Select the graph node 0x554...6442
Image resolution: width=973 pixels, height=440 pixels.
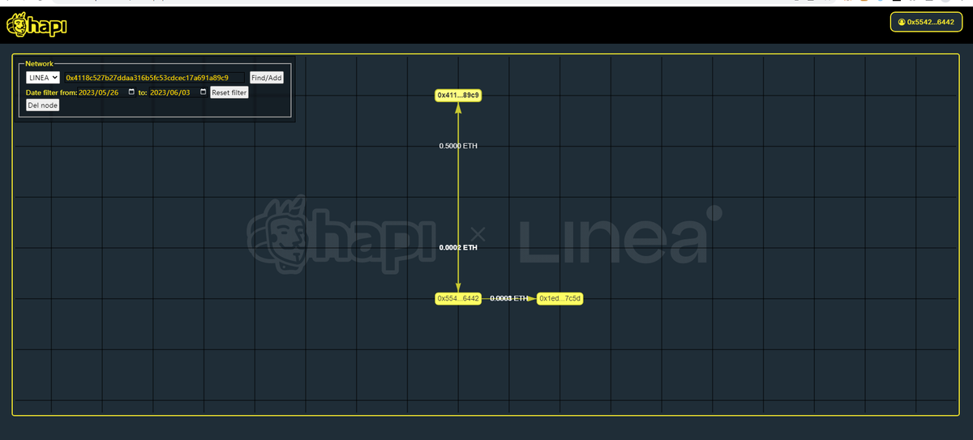click(x=458, y=299)
